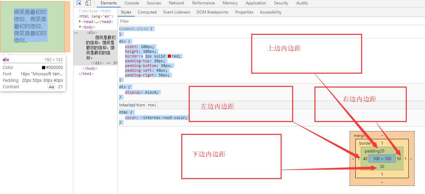The width and height of the screenshot is (425, 194).
Task: Switch to the Security tab
Action: point(281,3)
